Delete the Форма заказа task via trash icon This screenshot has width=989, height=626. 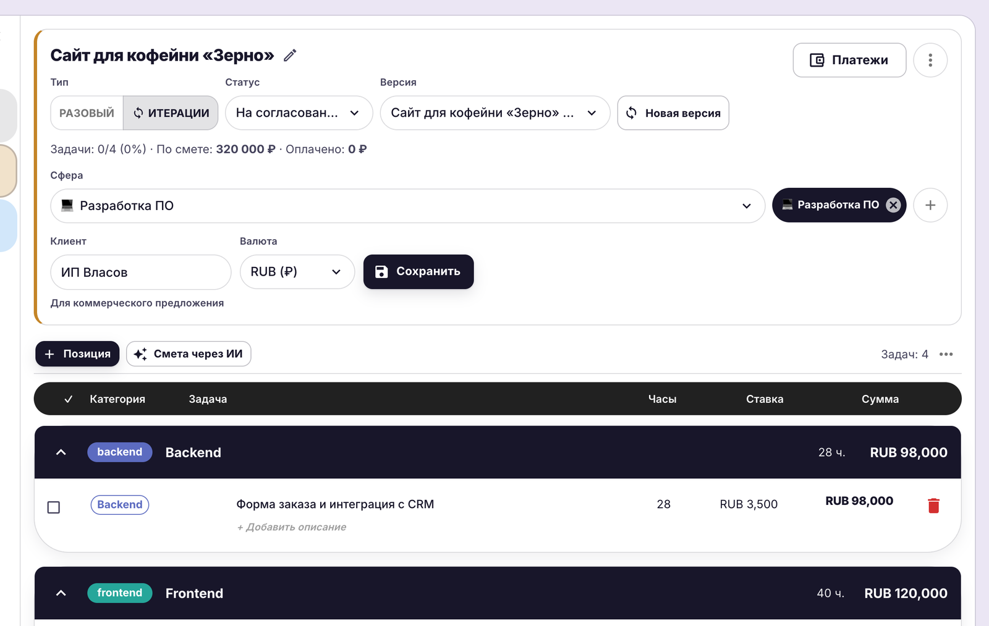click(x=933, y=505)
